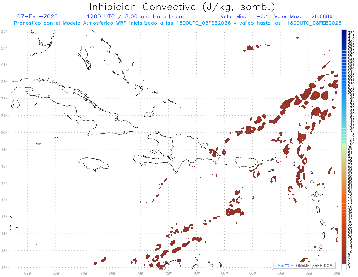The image size is (358, 277).
Task: Click the '64W' longitude label
Action: 280,273
